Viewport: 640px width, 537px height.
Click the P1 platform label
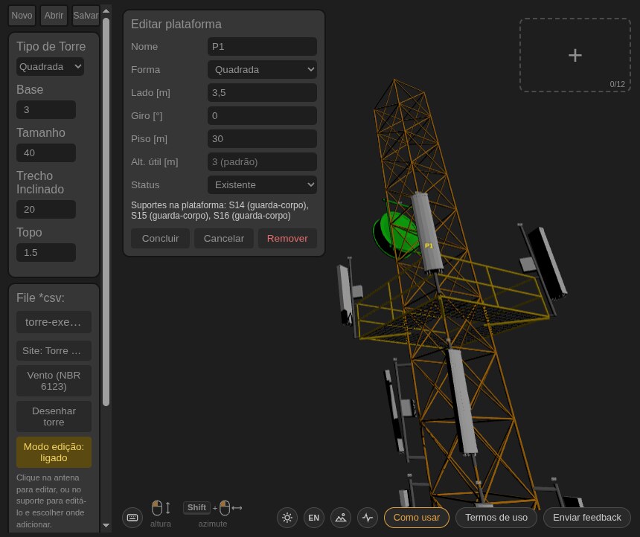pyautogui.click(x=429, y=245)
